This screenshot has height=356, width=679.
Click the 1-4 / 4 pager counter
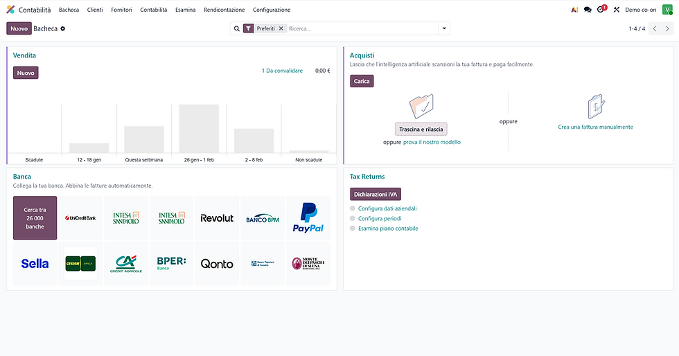point(637,28)
